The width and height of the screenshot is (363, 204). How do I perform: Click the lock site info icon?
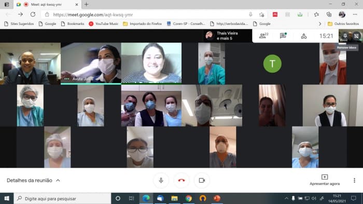(x=47, y=15)
